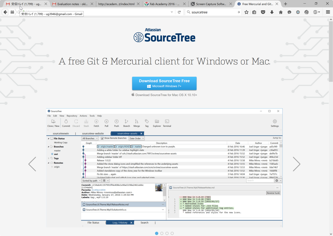Collapse the Branches tree section
Image resolution: width=333 pixels, height=236 pixels.
click(x=48, y=147)
